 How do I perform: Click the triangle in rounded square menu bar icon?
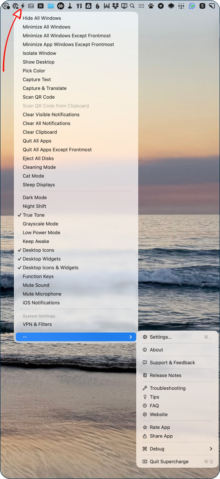tap(88, 6)
